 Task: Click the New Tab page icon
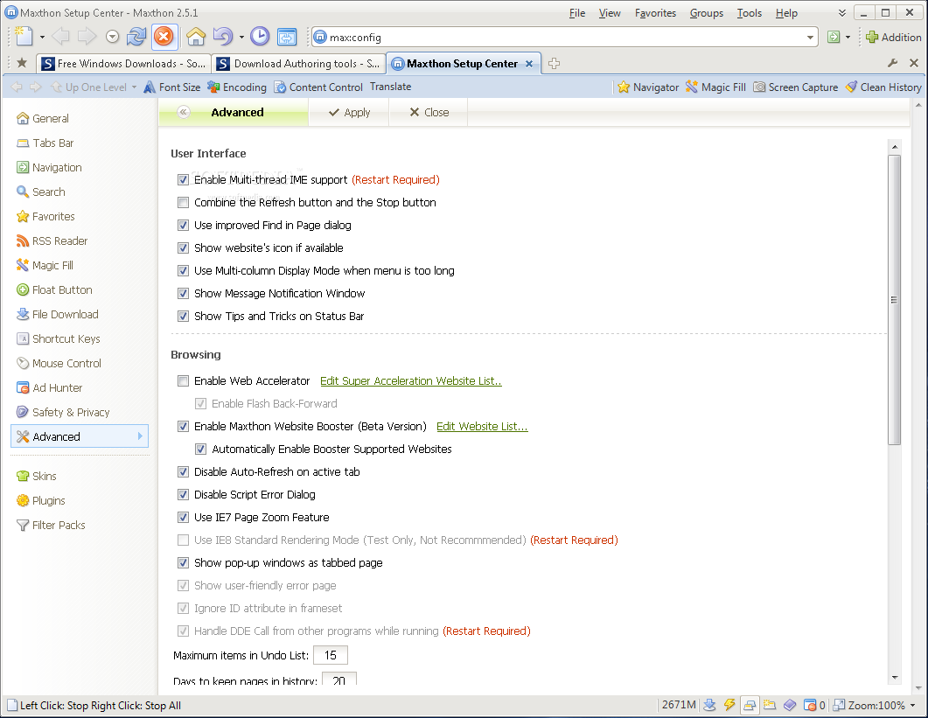coord(24,37)
